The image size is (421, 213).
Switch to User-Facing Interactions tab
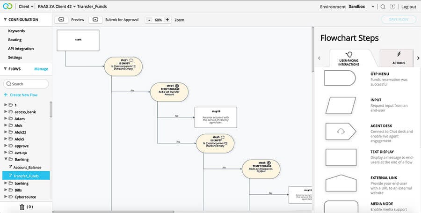[x=349, y=59]
